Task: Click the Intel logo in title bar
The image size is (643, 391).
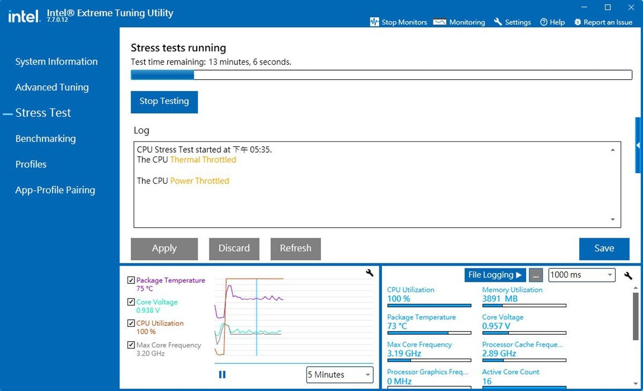Action: 24,16
